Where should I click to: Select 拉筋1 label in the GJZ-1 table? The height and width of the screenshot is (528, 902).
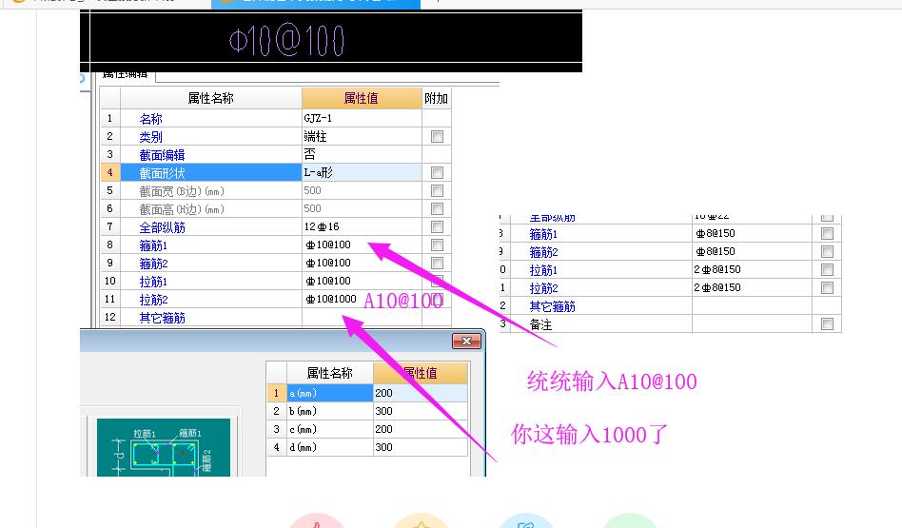pos(153,282)
